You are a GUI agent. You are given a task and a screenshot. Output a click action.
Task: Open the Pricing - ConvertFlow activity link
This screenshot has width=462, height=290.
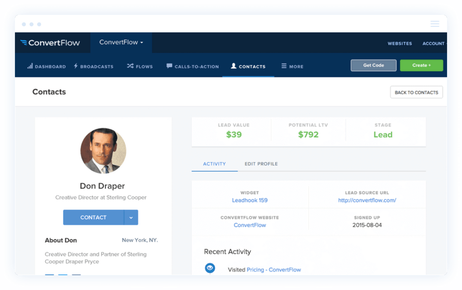tap(274, 270)
